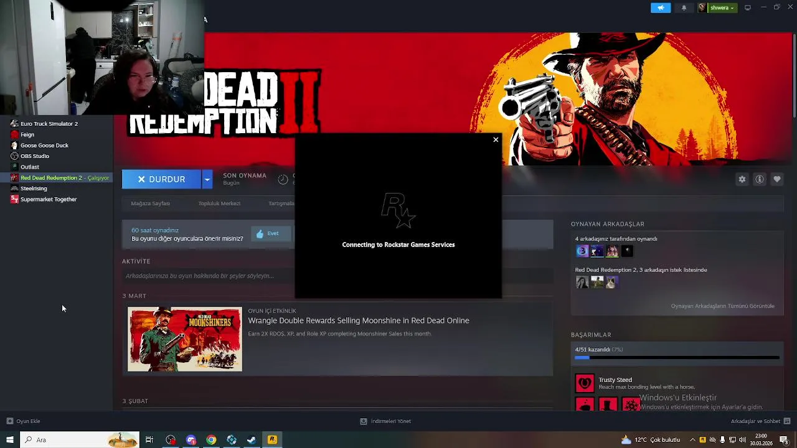Click the taskbar search box Ara
This screenshot has width=797, height=448.
pyautogui.click(x=79, y=440)
